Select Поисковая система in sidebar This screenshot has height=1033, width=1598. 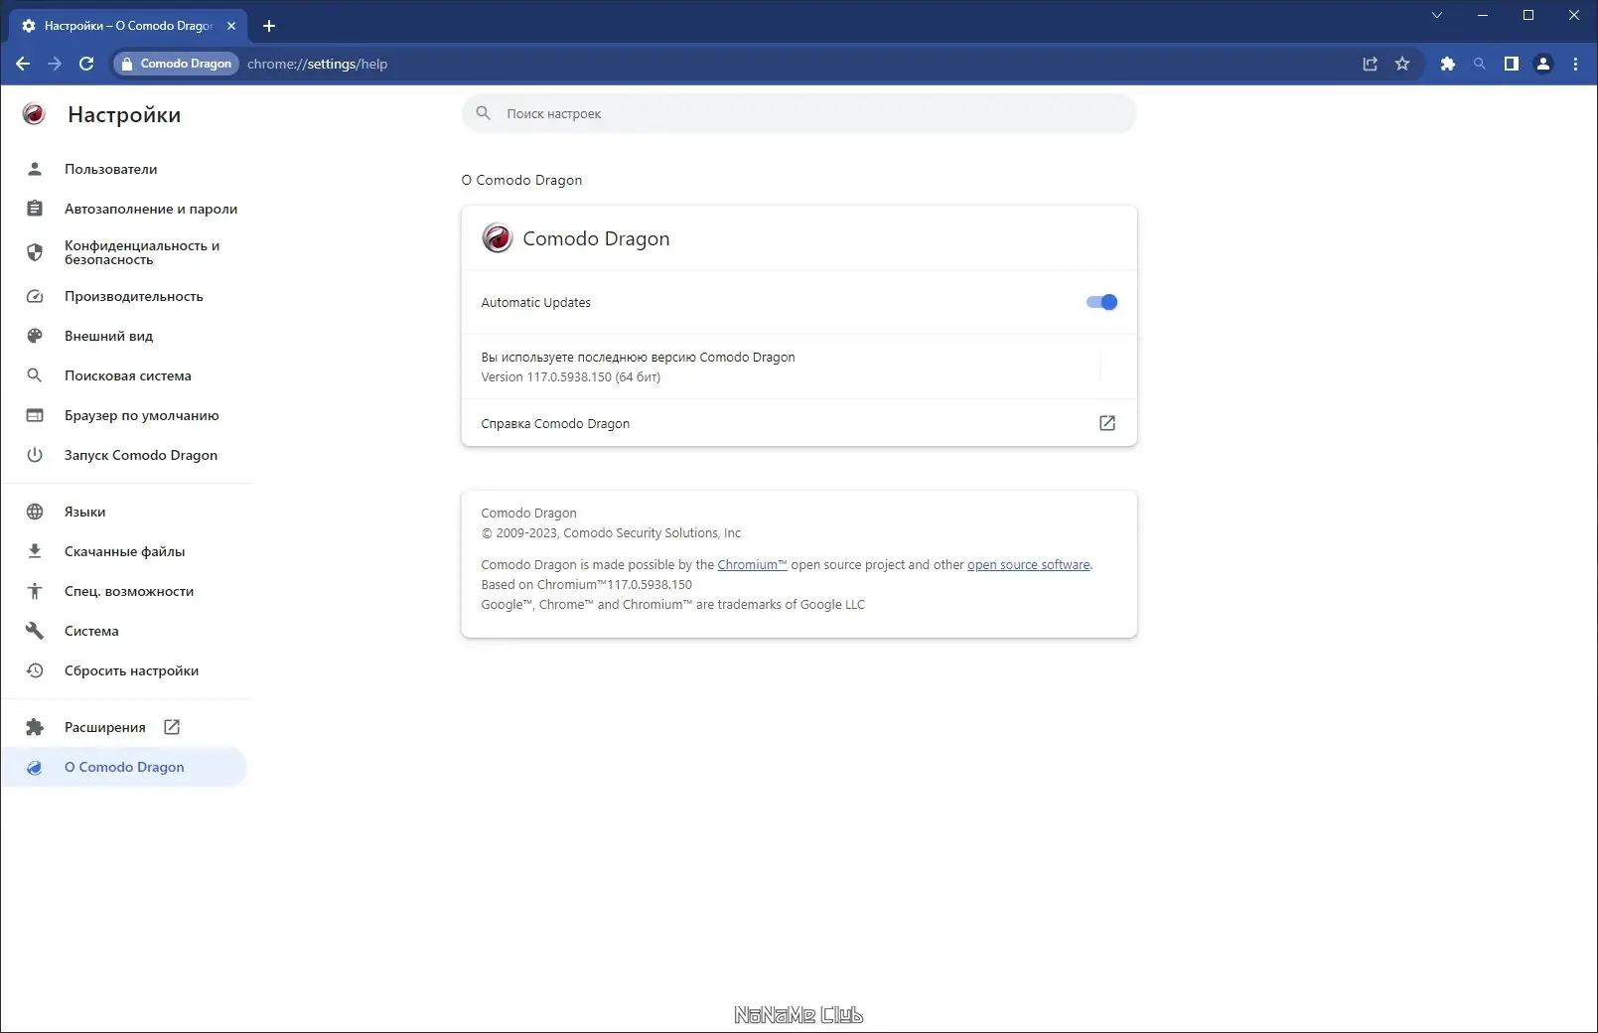tap(125, 375)
